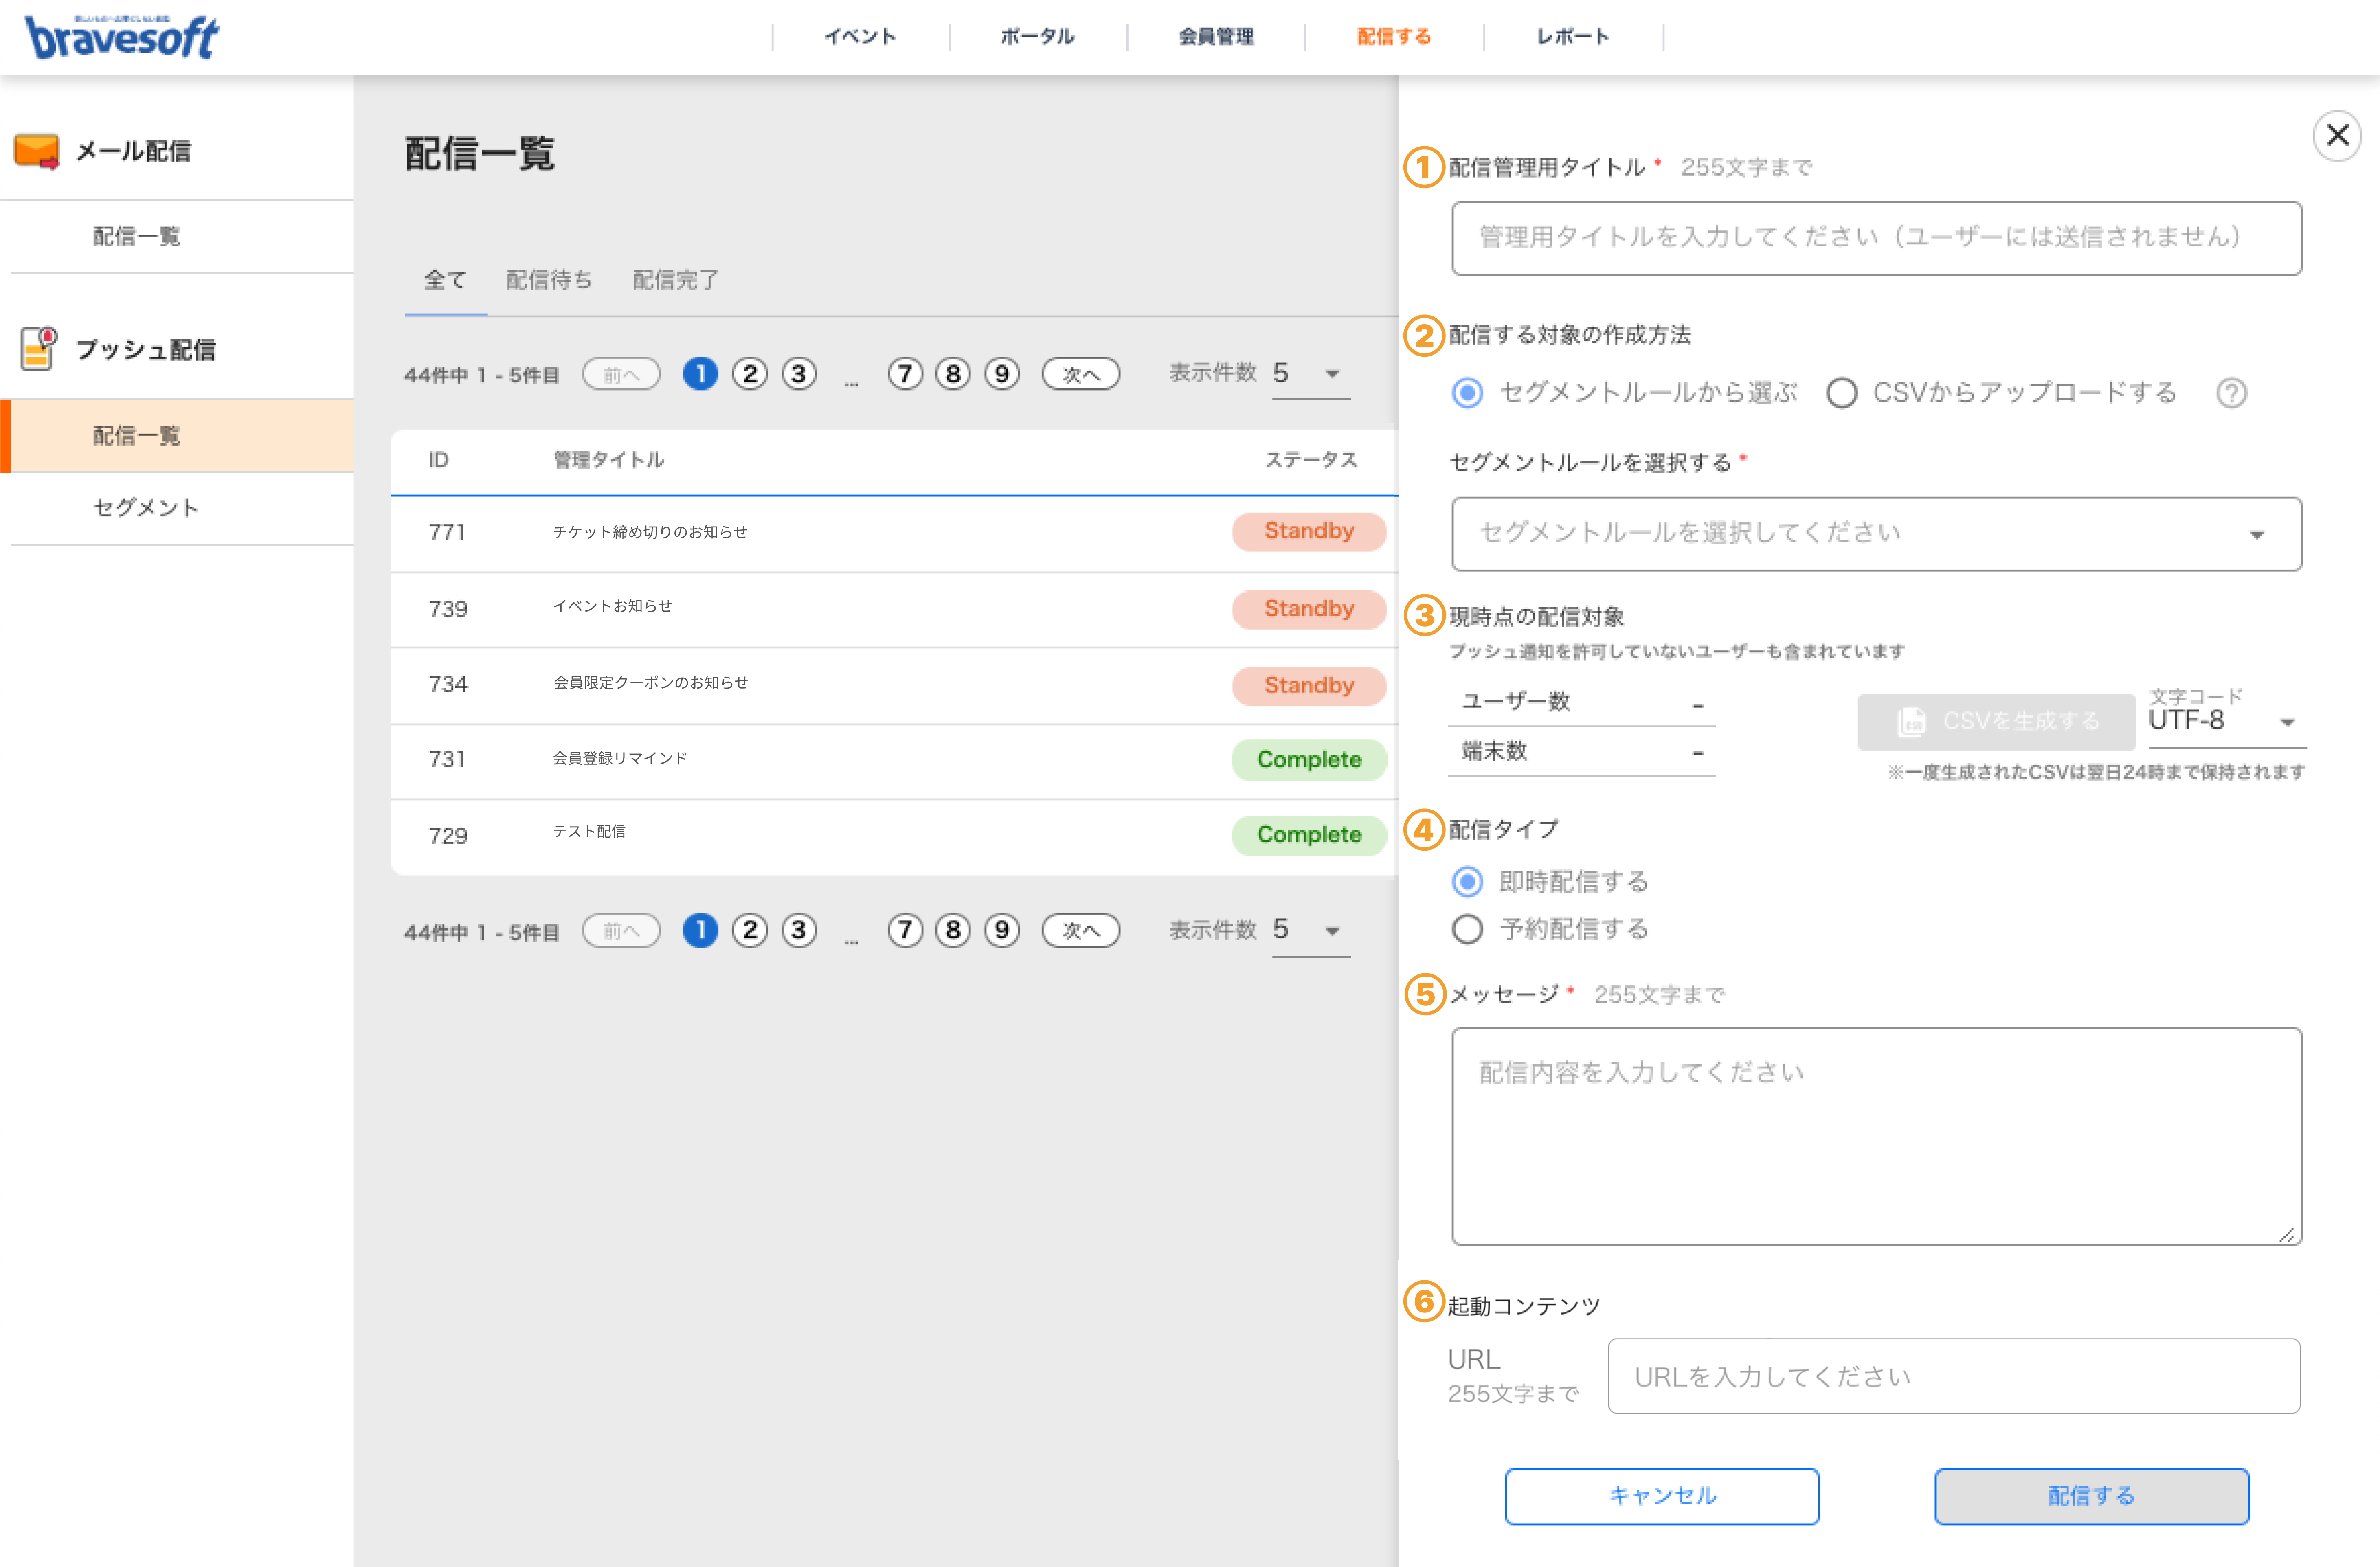Open イベント in top navigation
Screen dimensions: 2380x1567
860,37
